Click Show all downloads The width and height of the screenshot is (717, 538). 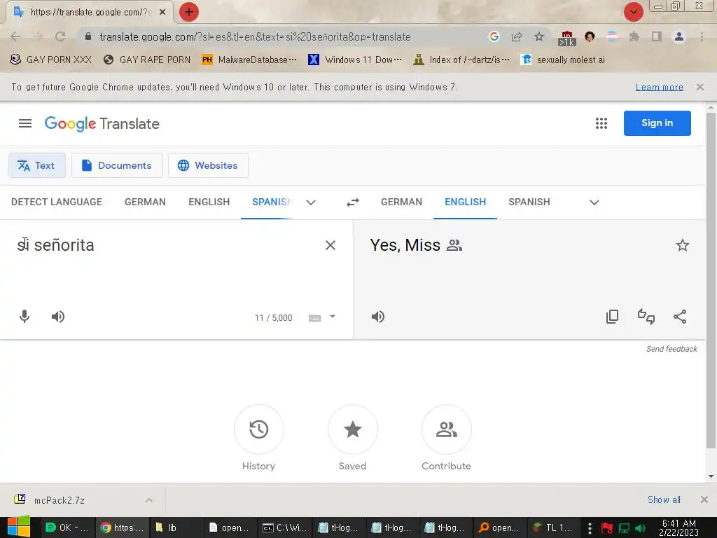click(664, 499)
